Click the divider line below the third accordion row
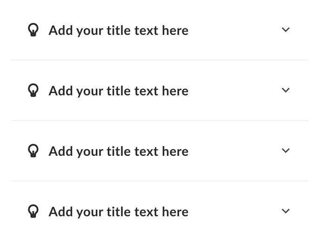Viewport: 321px width, 240px height. click(x=160, y=181)
